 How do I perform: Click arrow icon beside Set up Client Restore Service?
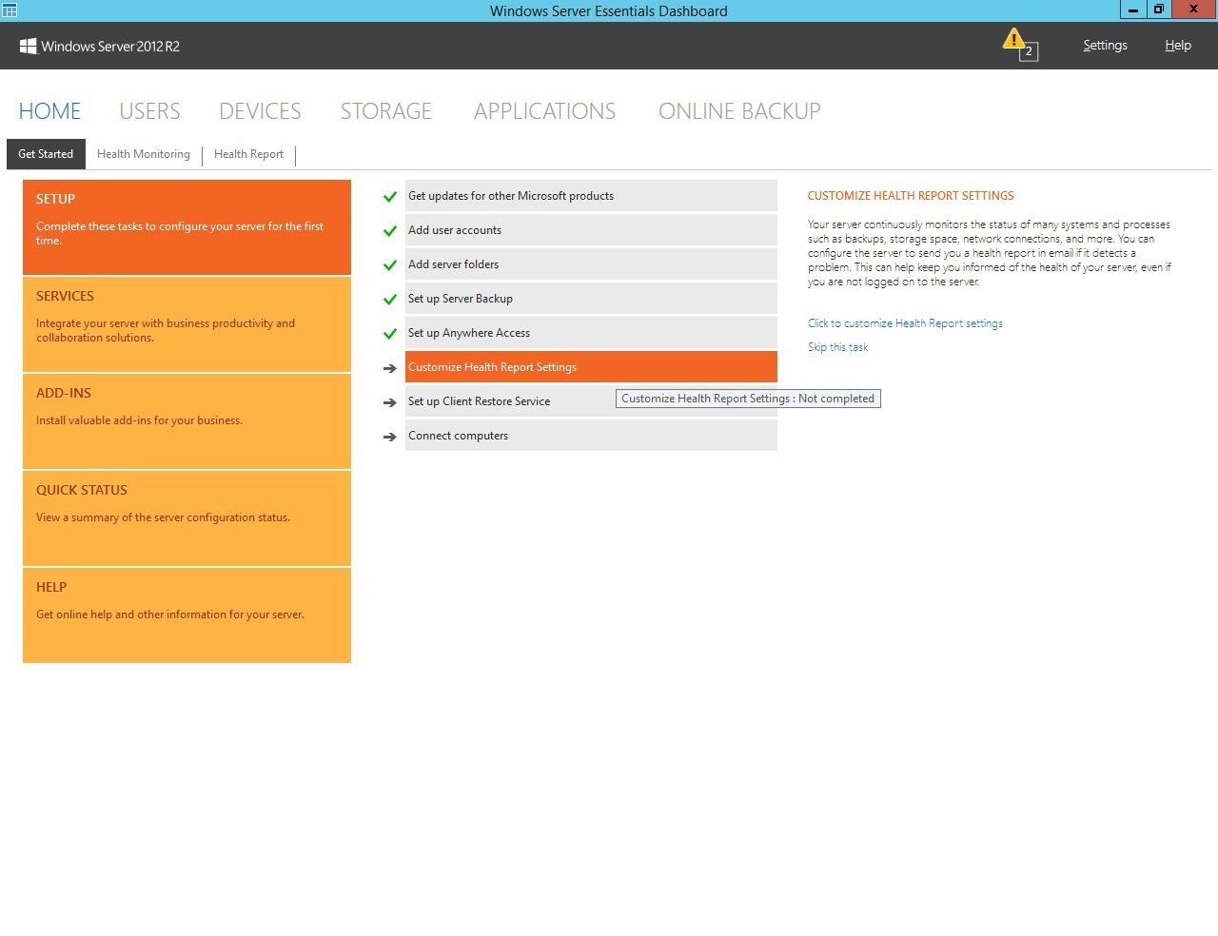point(389,402)
